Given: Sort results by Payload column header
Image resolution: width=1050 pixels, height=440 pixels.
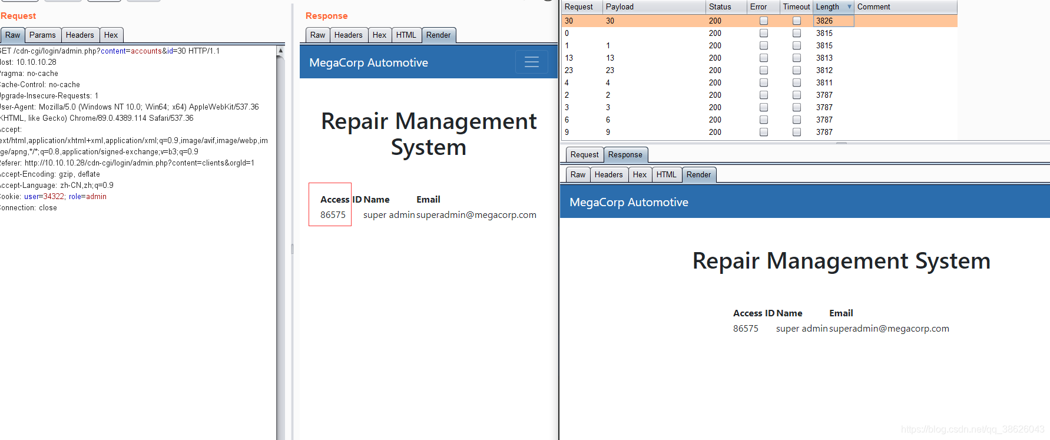Looking at the screenshot, I should (654, 7).
